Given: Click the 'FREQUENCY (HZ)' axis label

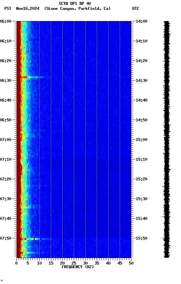Looking at the screenshot, I should pyautogui.click(x=78, y=267).
